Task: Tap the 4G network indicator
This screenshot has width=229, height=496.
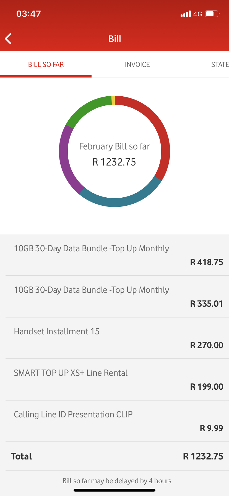Action: (x=198, y=14)
